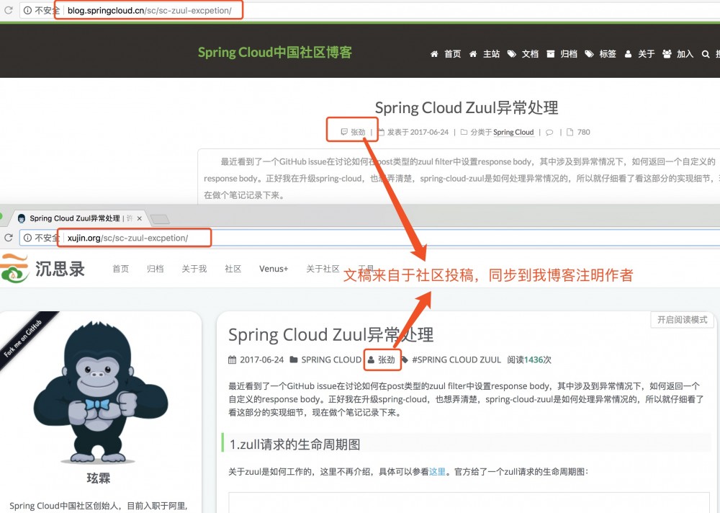Focus the blog.springcloud.cn address bar
Screen dimensions: 720x513
(x=369, y=10)
